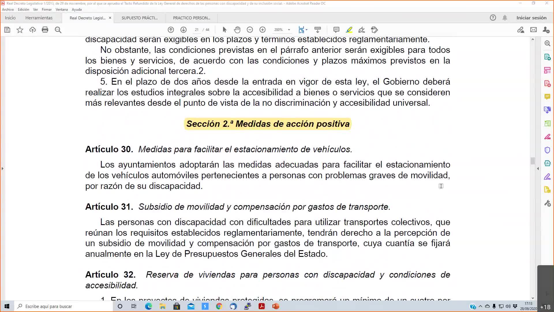The height and width of the screenshot is (312, 554).
Task: Switch to Inicio tab
Action: [x=10, y=18]
